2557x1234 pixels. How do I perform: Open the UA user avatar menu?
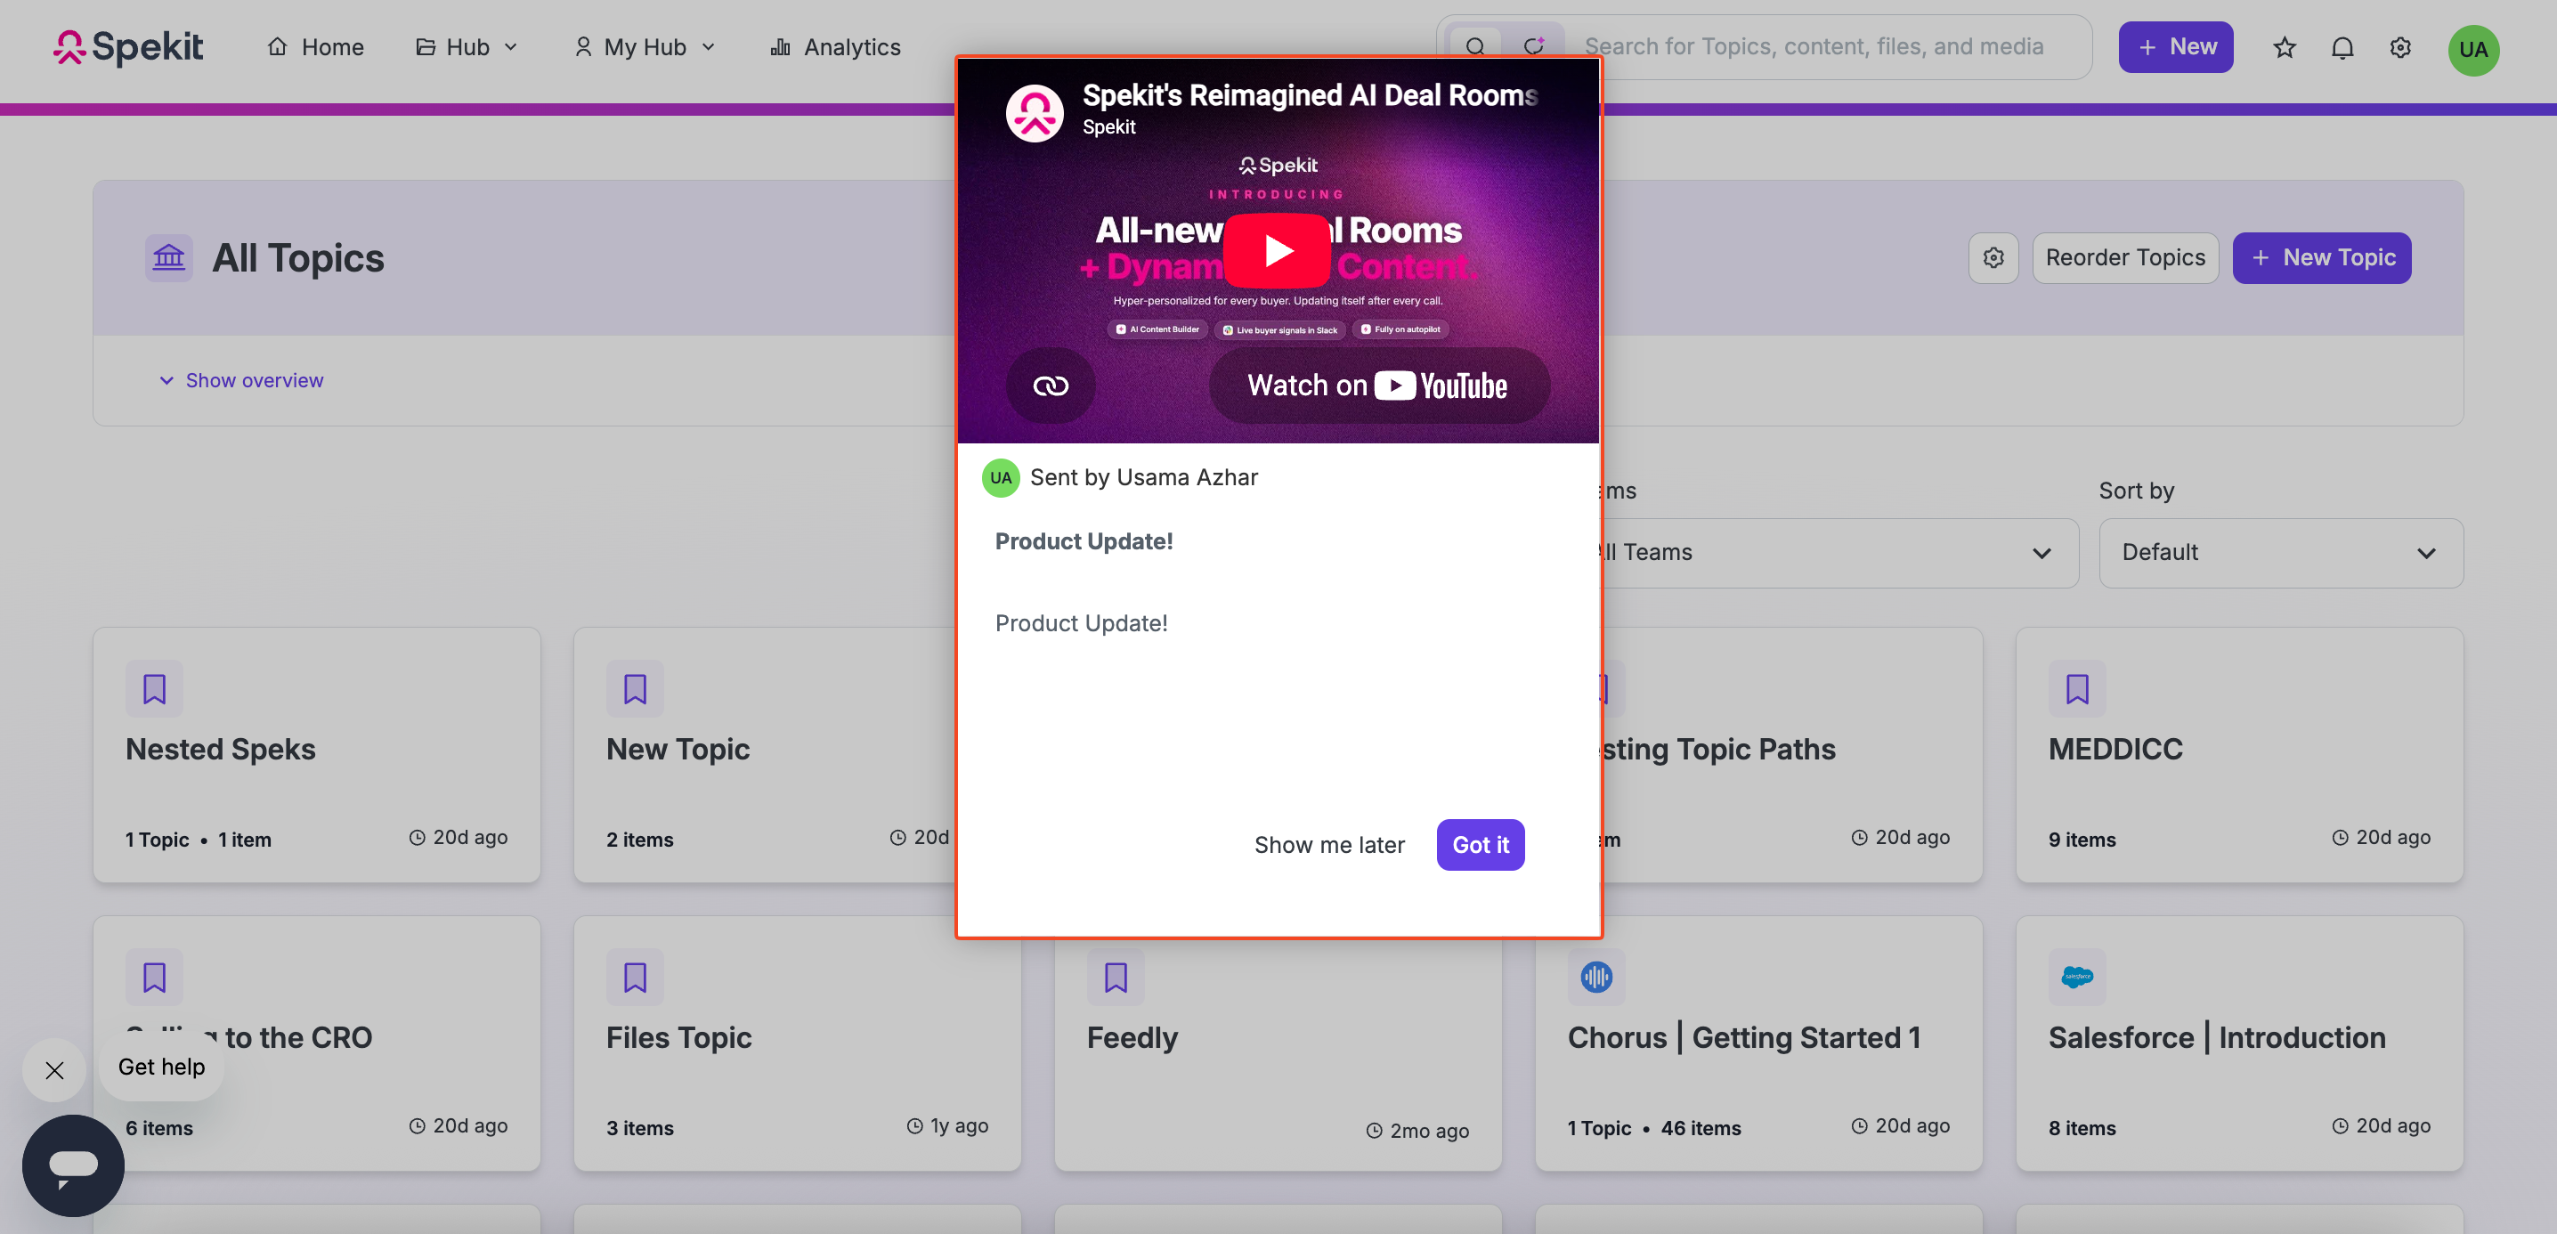click(x=2472, y=50)
